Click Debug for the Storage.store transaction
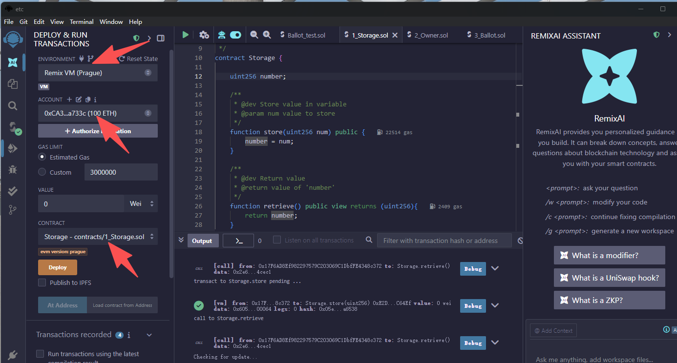Screen dimensions: 677x363 click(x=473, y=306)
